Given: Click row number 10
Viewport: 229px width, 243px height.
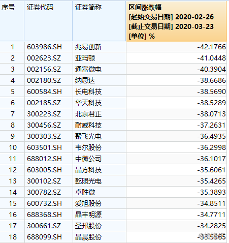Looking at the screenshot, I should coord(13,147).
